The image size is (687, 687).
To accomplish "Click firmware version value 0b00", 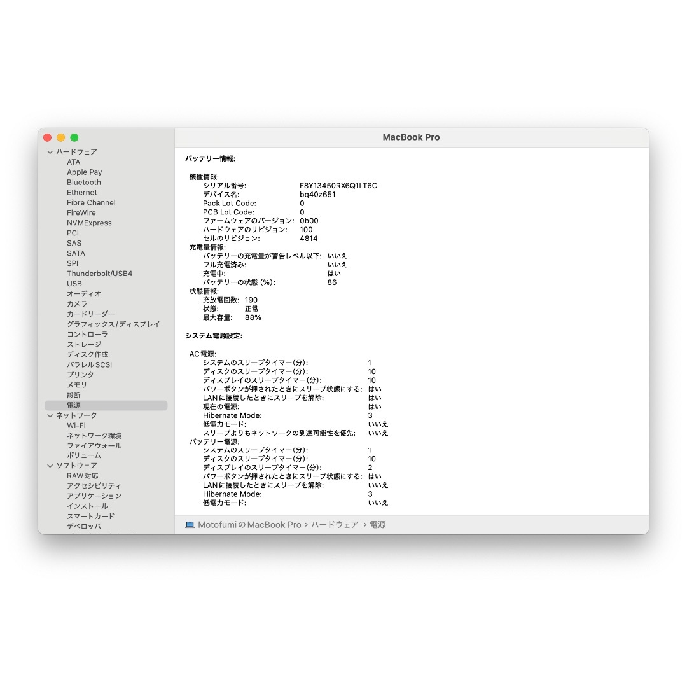I will pyautogui.click(x=309, y=221).
